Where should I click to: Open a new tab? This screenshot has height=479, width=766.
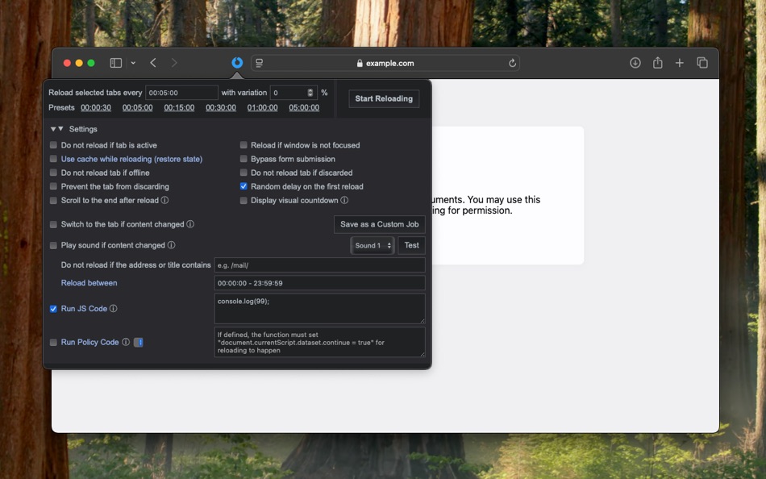680,63
